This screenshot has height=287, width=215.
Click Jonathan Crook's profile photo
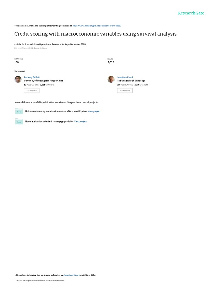[x=111, y=79]
